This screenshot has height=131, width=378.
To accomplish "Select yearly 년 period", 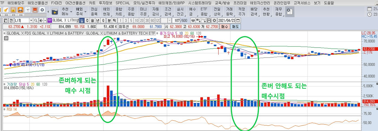I will tap(97, 21).
